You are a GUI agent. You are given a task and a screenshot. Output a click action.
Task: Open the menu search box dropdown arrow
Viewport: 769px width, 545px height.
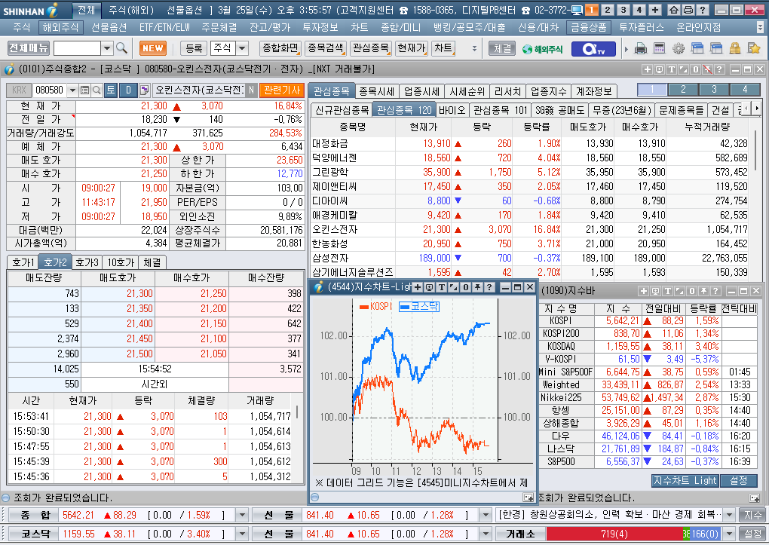[x=107, y=48]
